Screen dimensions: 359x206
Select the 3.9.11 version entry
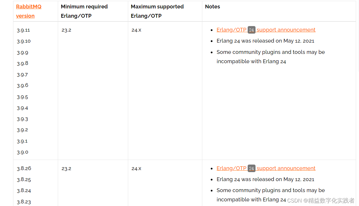click(x=23, y=30)
